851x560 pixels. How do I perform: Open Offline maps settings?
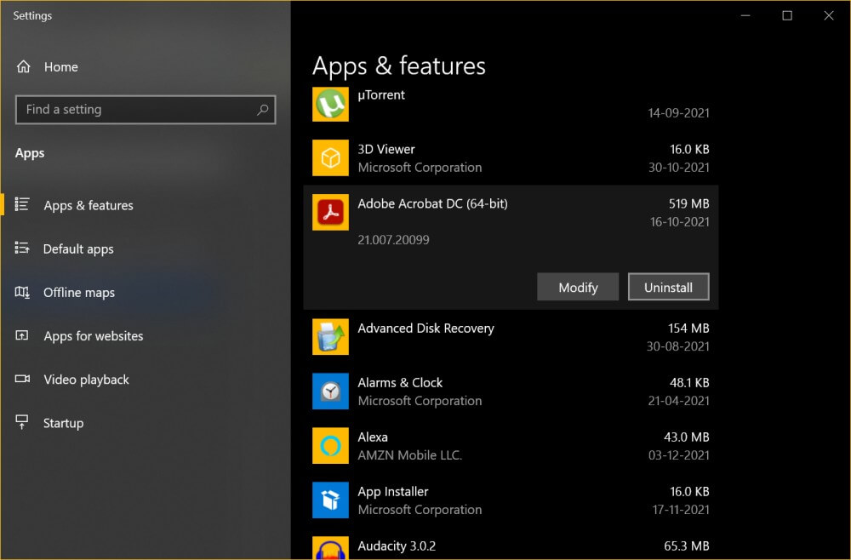click(78, 292)
